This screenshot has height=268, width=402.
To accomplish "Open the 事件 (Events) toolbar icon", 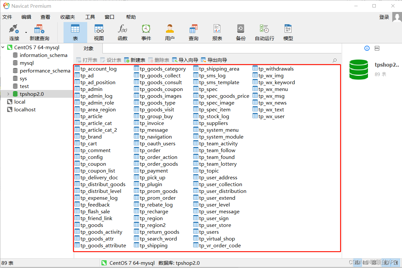I will [x=146, y=32].
